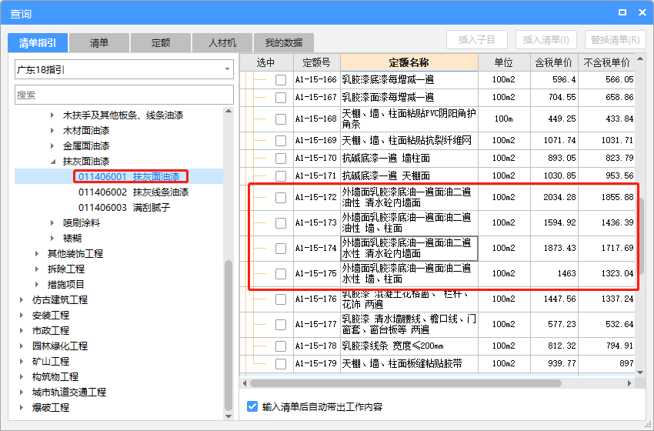
Task: Expand the 裱糊 node
Action: pos(52,239)
